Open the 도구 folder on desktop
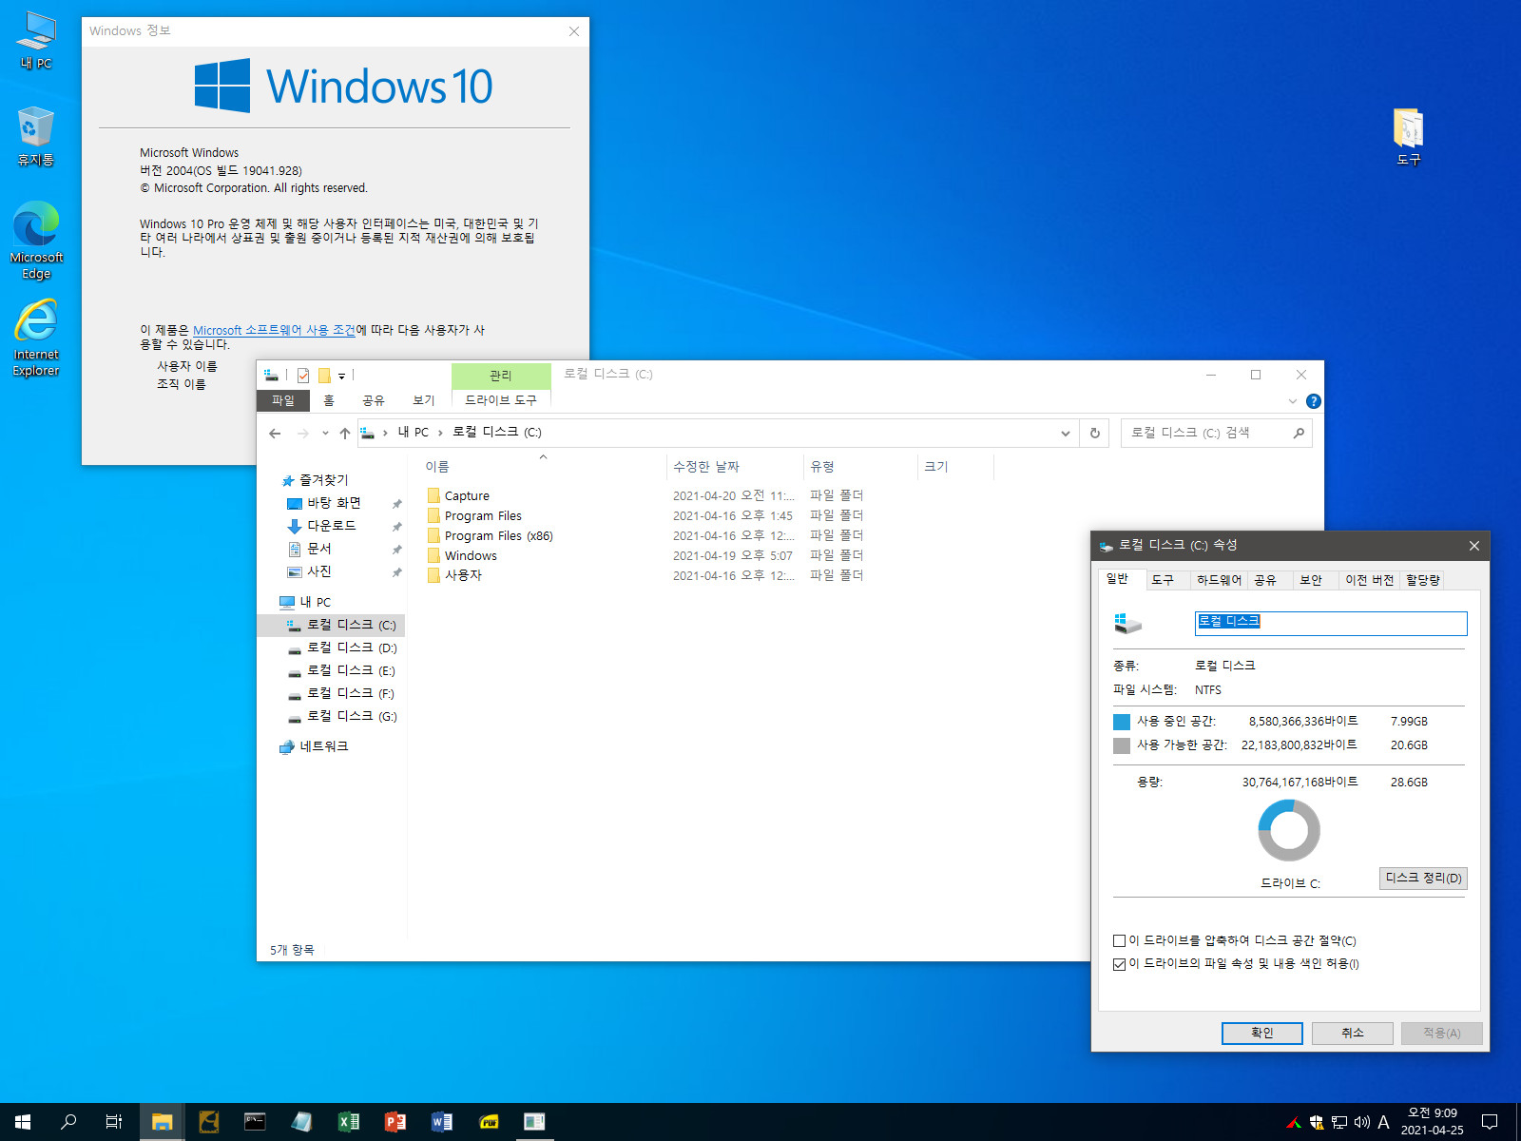This screenshot has height=1141, width=1521. point(1408,137)
